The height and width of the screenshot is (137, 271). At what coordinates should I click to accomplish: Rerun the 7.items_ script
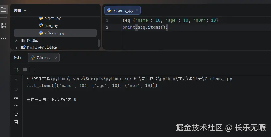point(17,70)
